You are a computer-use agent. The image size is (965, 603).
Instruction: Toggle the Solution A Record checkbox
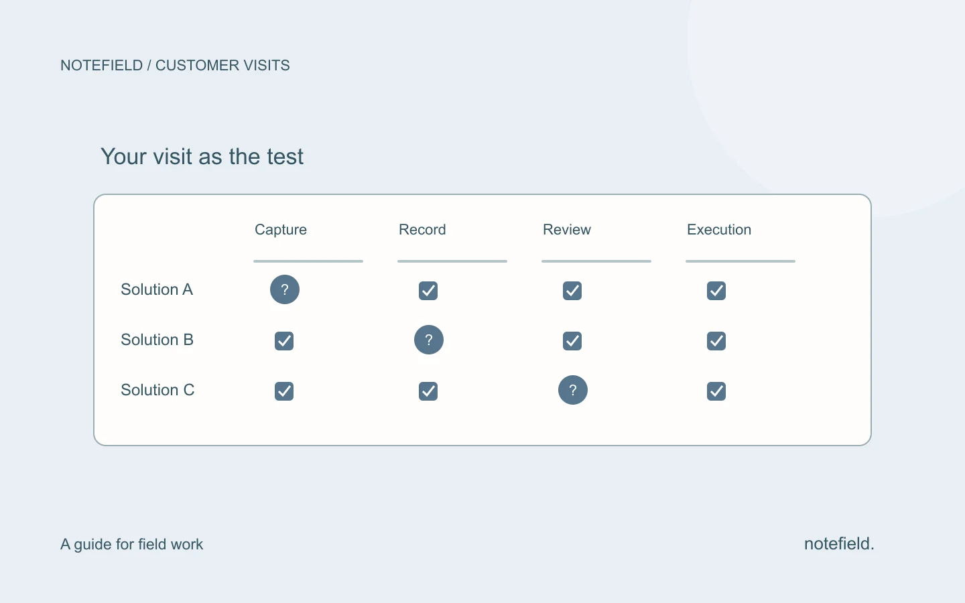[428, 291]
